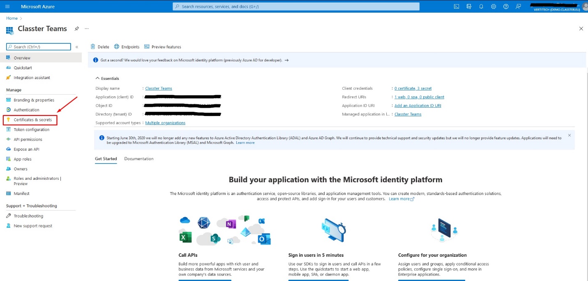Screen dimensions: 588x281
Task: Click the Supported account types label
Action: 119,123
